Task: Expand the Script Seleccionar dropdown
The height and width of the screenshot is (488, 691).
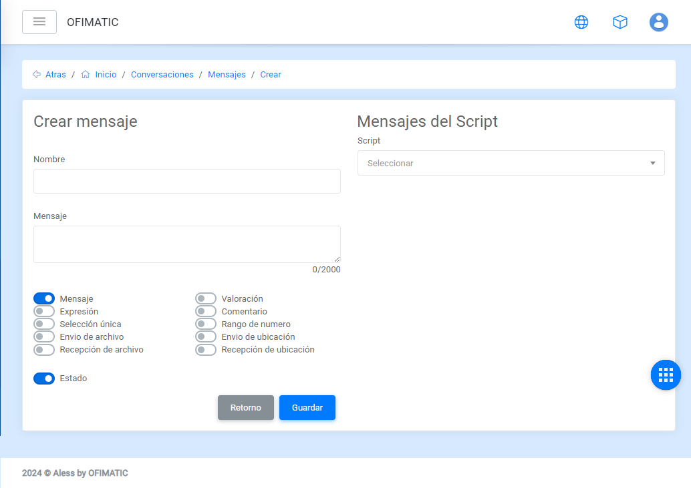Action: (x=511, y=163)
